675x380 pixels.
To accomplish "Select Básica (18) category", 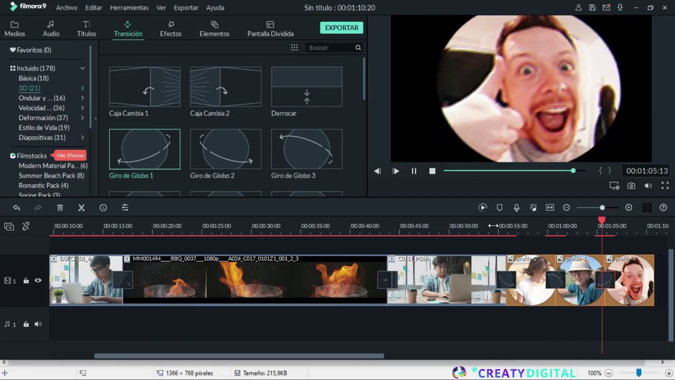I will (x=34, y=78).
